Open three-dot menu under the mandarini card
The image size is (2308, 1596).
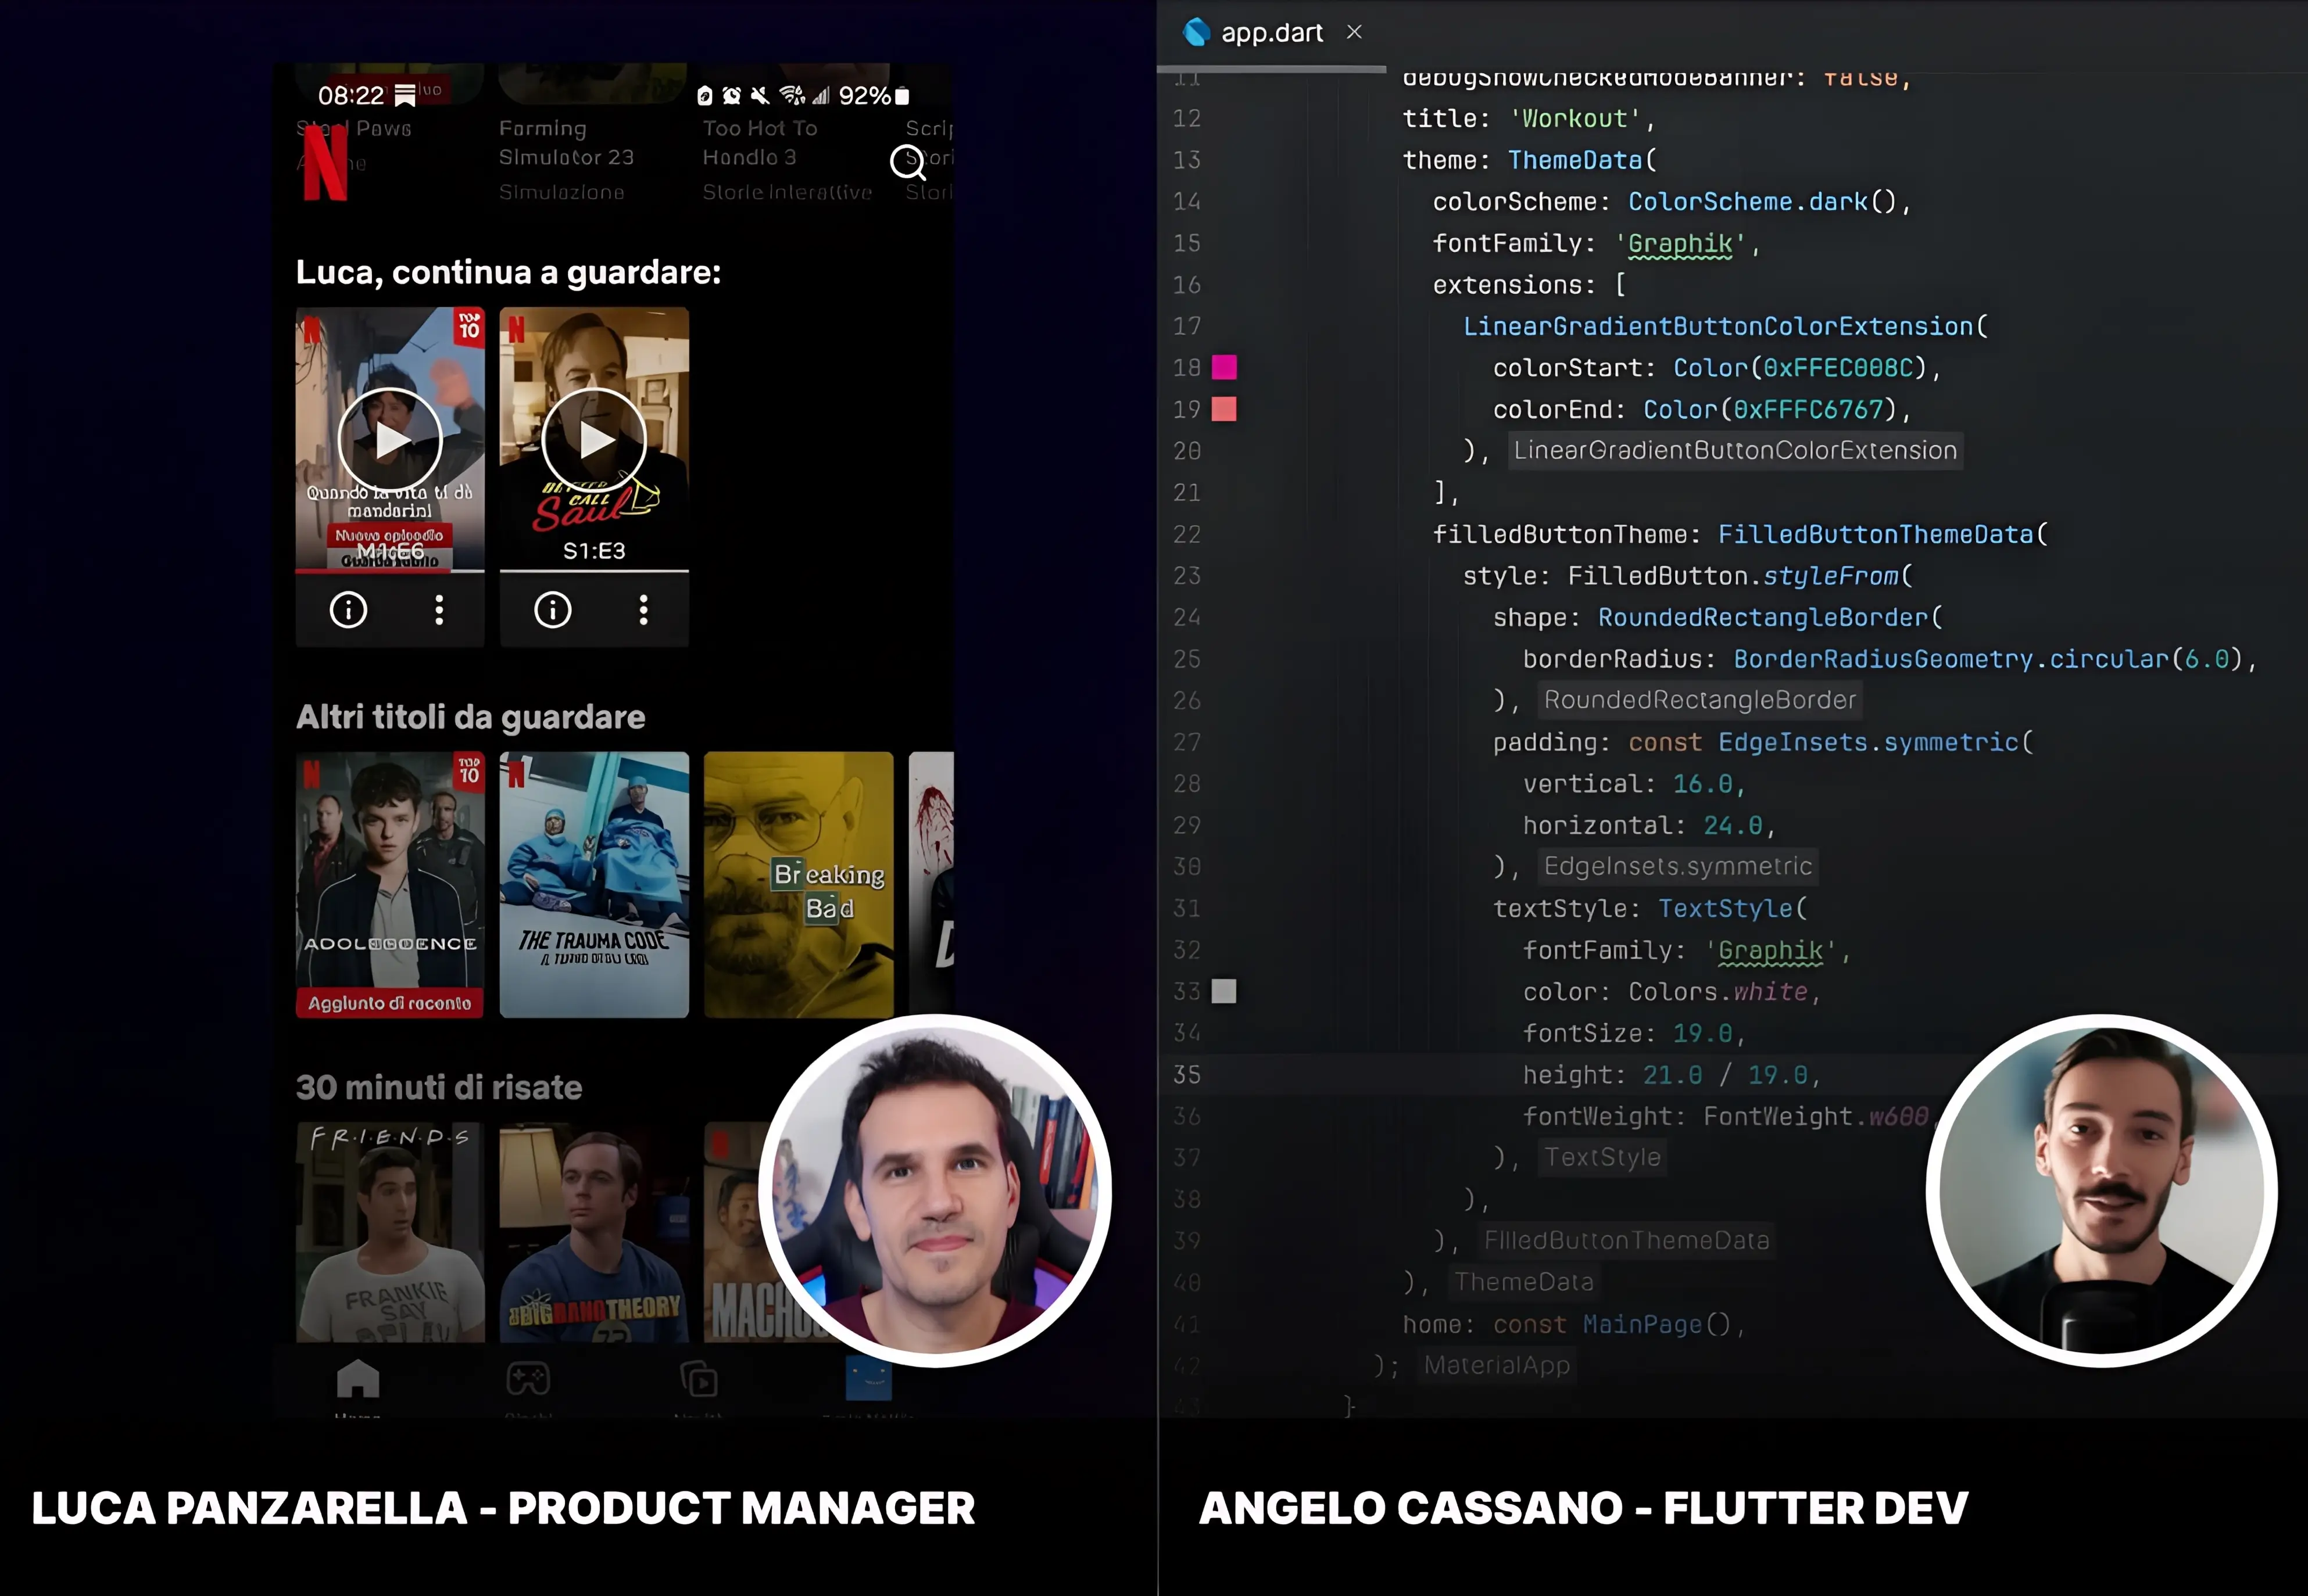click(x=439, y=609)
